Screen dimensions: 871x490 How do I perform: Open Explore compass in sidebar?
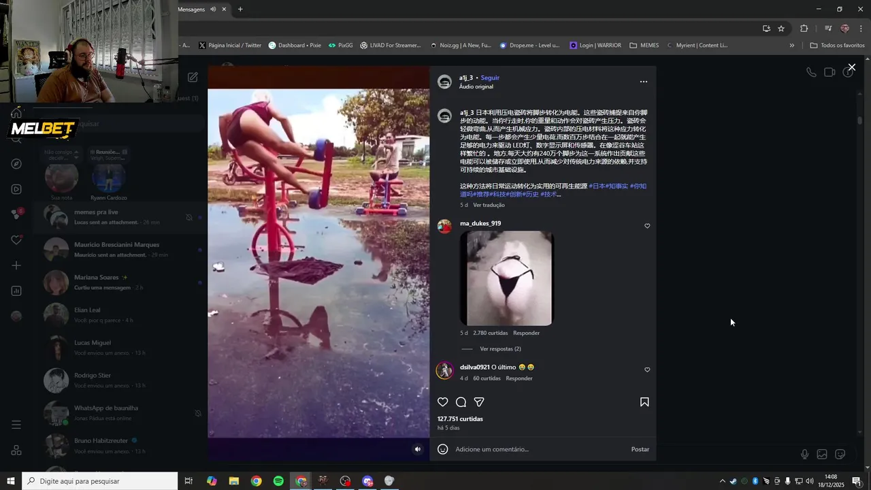pyautogui.click(x=16, y=164)
